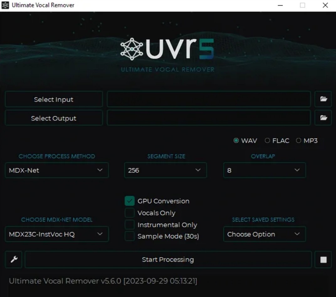The width and height of the screenshot is (336, 297).
Task: Open the input folder browse icon
Action: (323, 99)
